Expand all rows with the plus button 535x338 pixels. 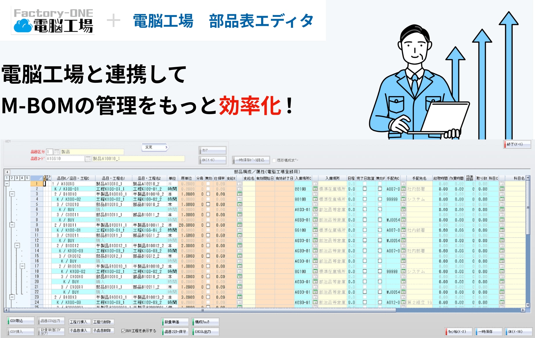pyautogui.click(x=7, y=172)
